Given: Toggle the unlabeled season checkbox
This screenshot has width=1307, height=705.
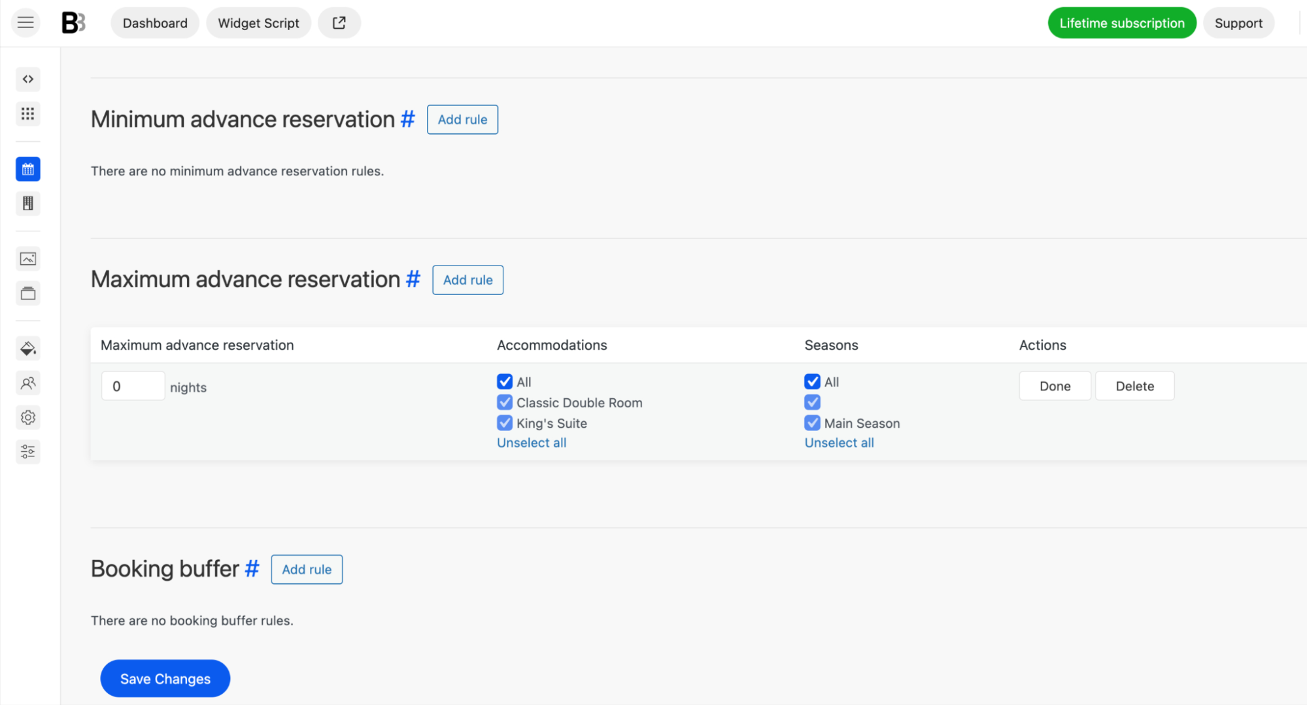Looking at the screenshot, I should (812, 402).
